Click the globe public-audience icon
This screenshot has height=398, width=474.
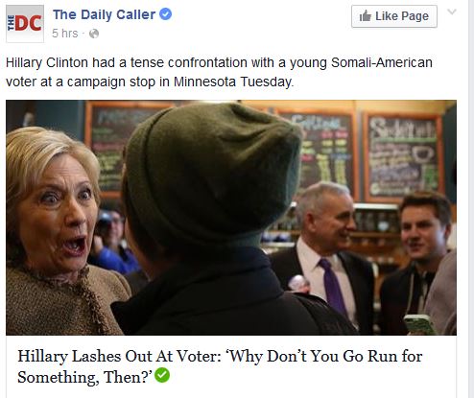coord(94,34)
